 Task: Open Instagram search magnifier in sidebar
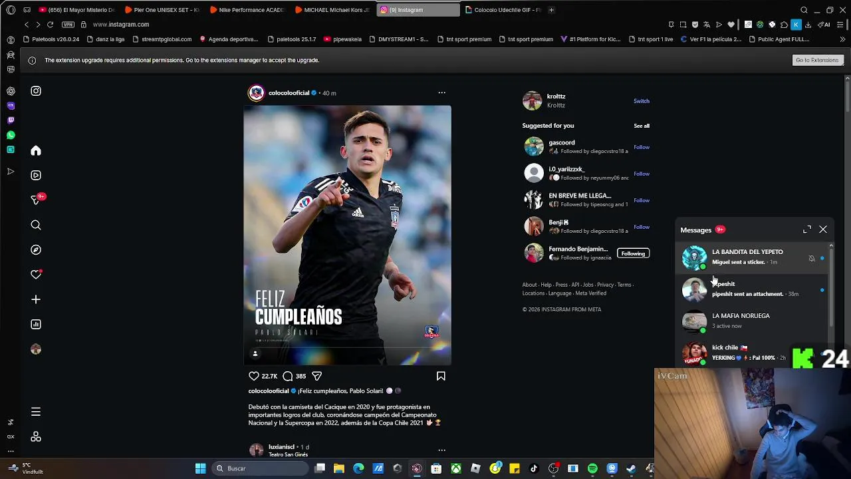pos(36,225)
